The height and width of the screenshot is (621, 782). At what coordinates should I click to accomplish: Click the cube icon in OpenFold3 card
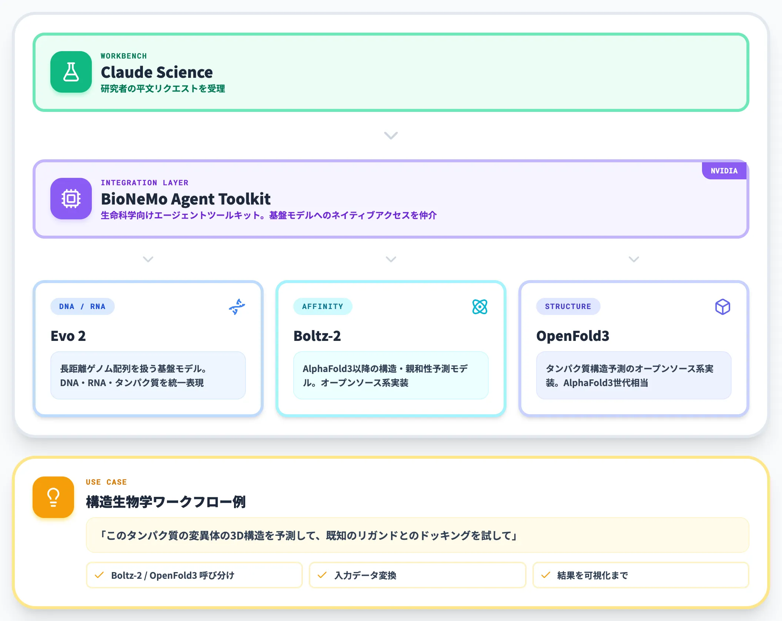point(722,307)
